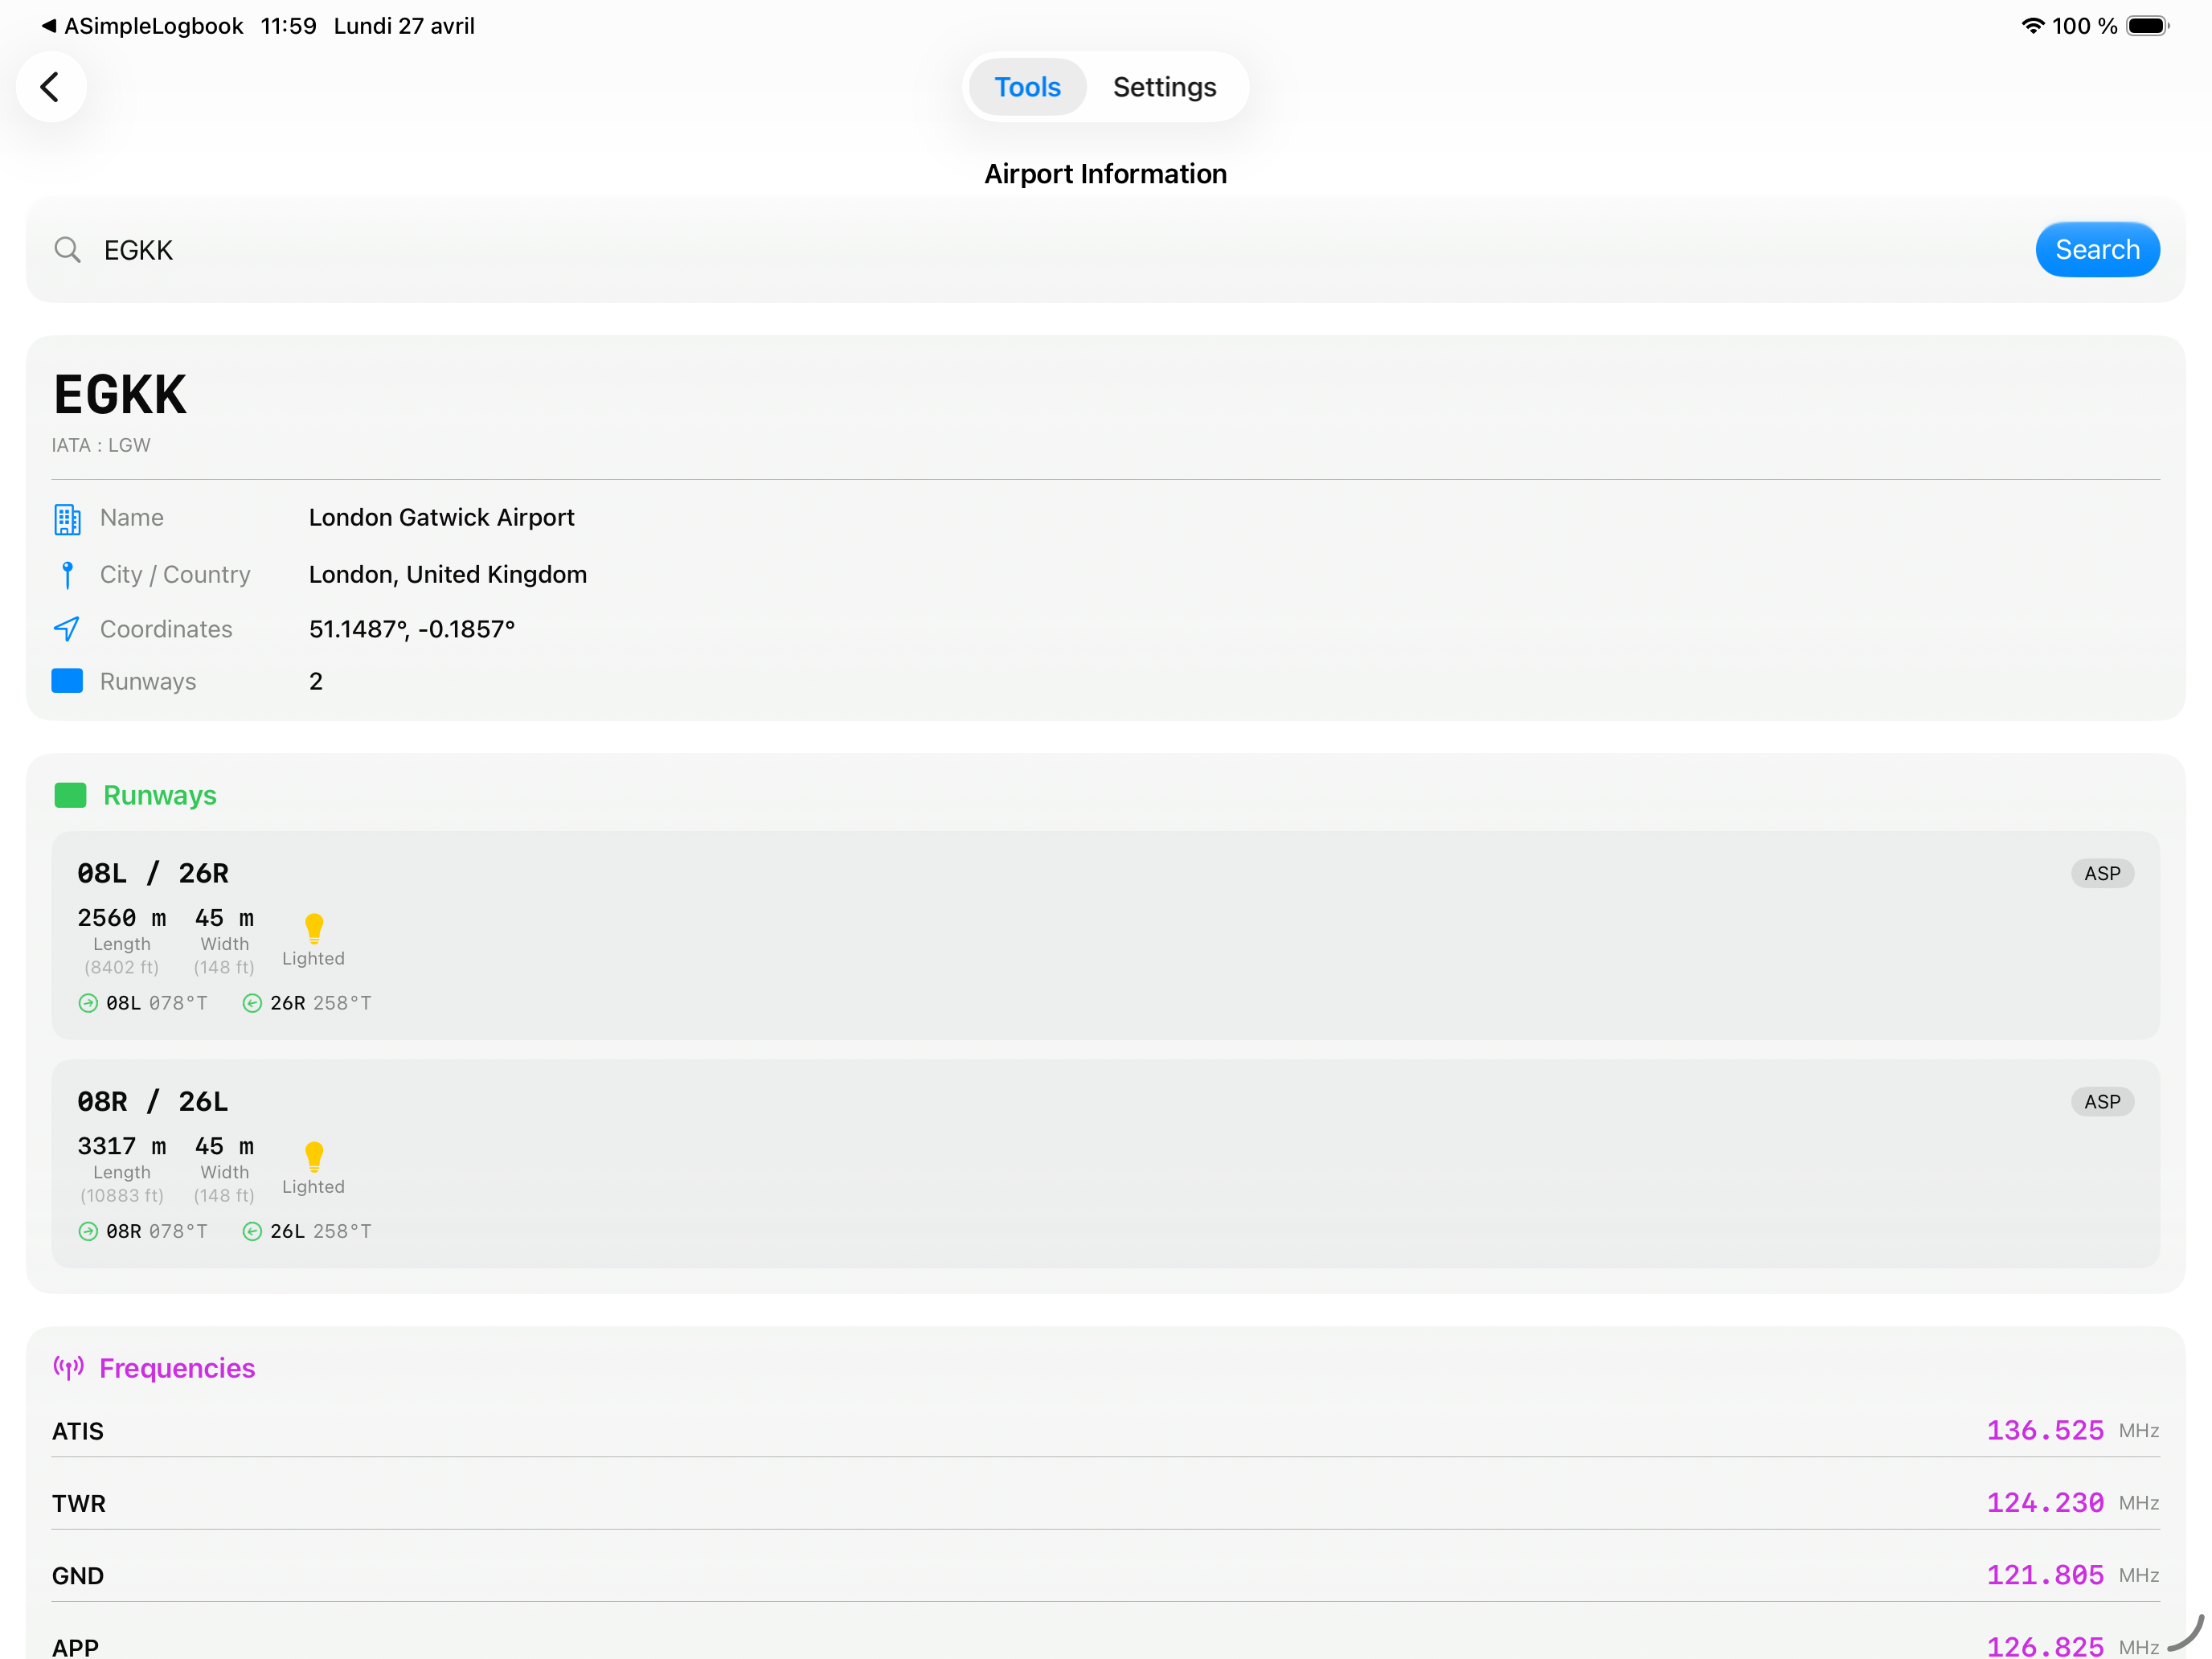The height and width of the screenshot is (1659, 2212).
Task: Click the magnifying glass search icon
Action: [x=67, y=250]
